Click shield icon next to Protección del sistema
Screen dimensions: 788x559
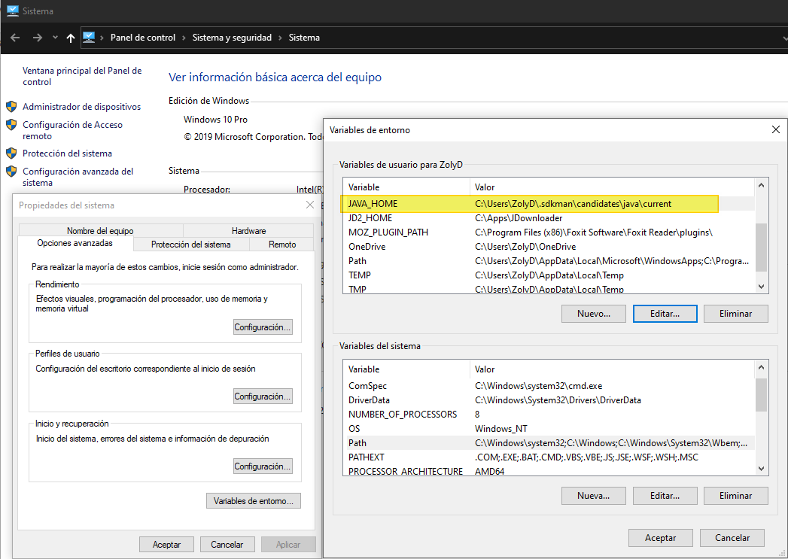click(x=11, y=153)
